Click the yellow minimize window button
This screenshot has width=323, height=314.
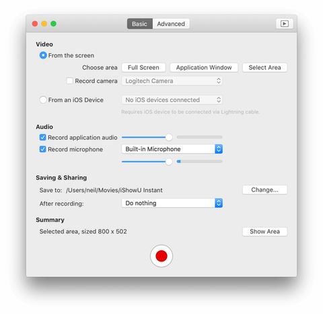coord(44,24)
